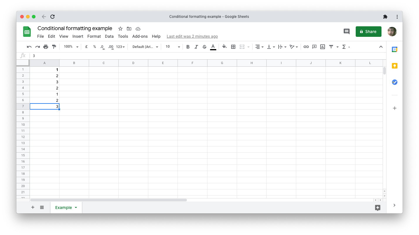Open the Functions sigma menu
This screenshot has width=419, height=235.
click(346, 47)
